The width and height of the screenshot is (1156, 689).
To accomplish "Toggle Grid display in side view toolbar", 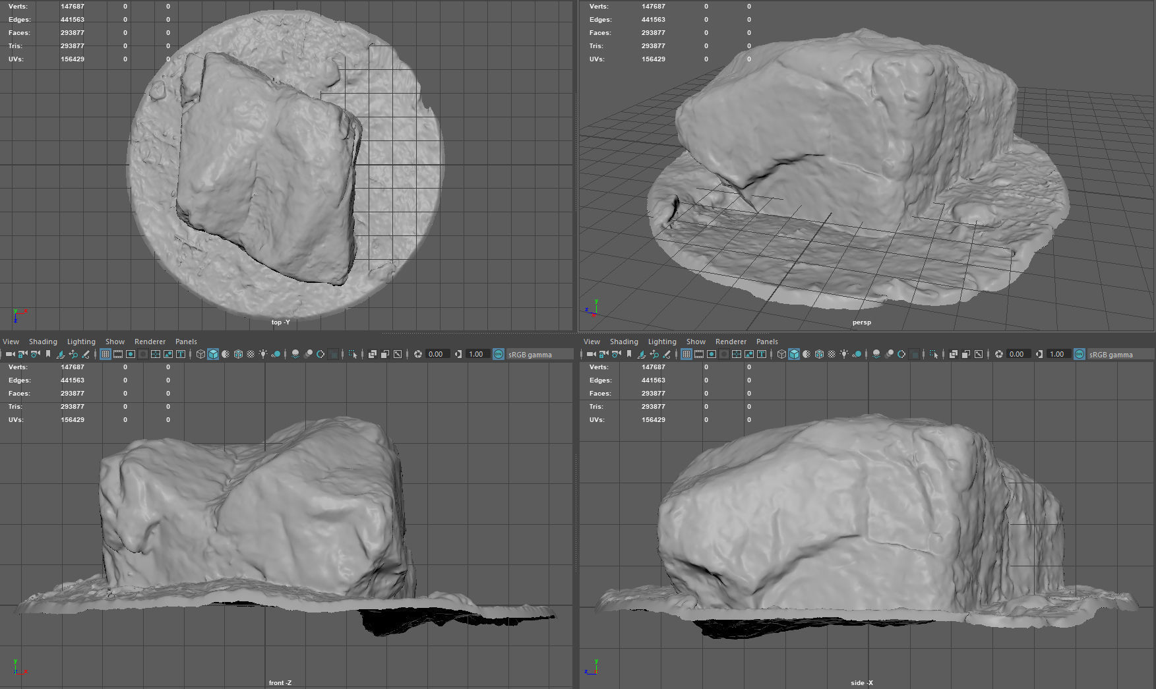I will click(686, 354).
